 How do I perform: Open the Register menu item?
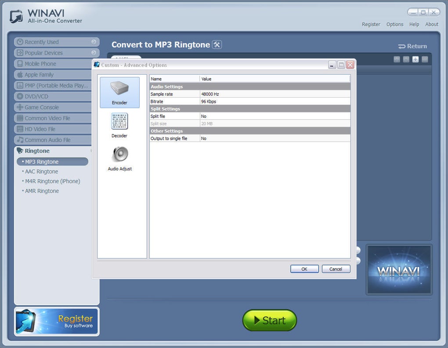point(371,24)
